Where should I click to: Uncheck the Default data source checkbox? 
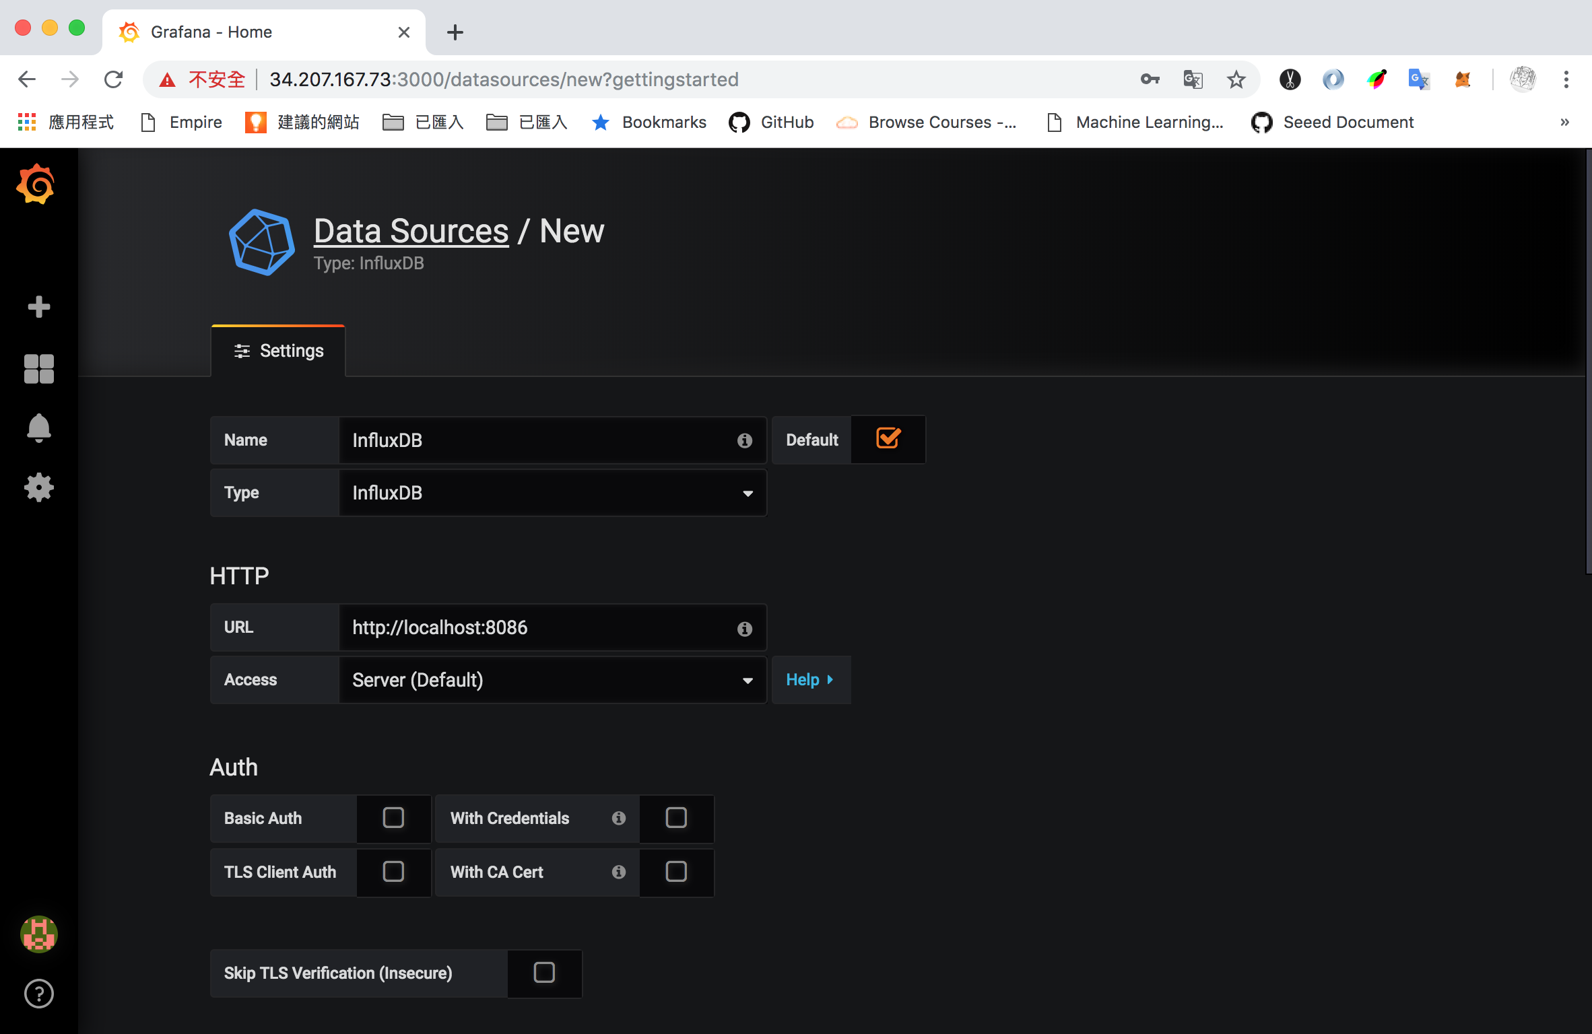tap(888, 439)
